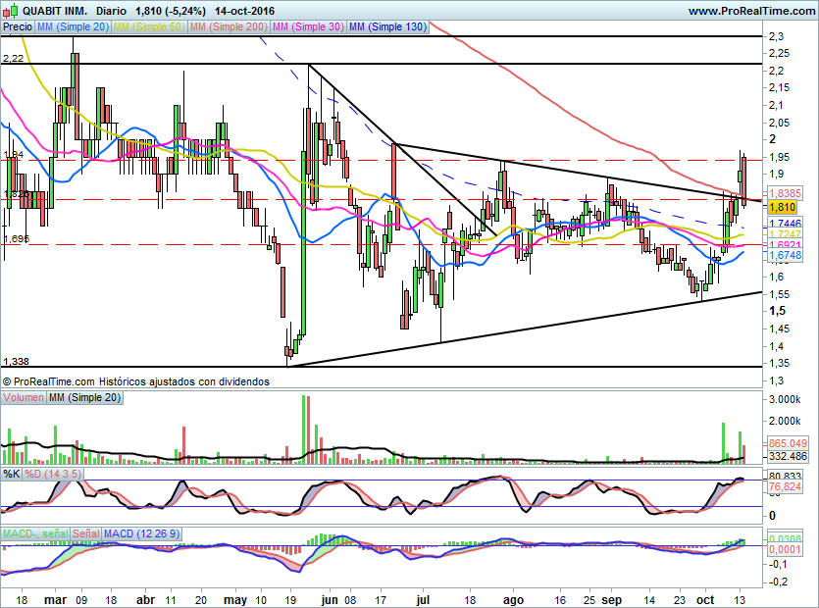Select the red Señal label
This screenshot has width=819, height=608.
pos(86,533)
